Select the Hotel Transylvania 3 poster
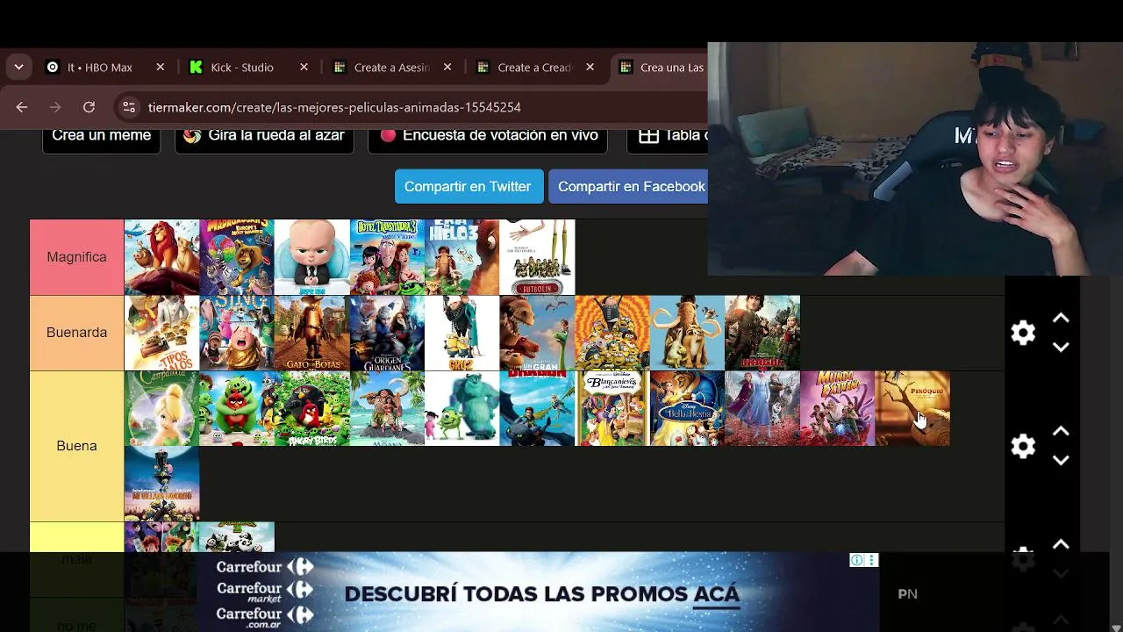The width and height of the screenshot is (1123, 632). tap(387, 257)
